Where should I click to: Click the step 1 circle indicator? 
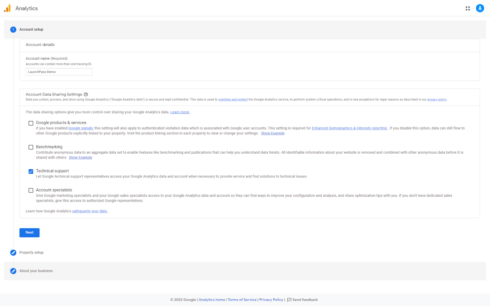click(x=13, y=29)
